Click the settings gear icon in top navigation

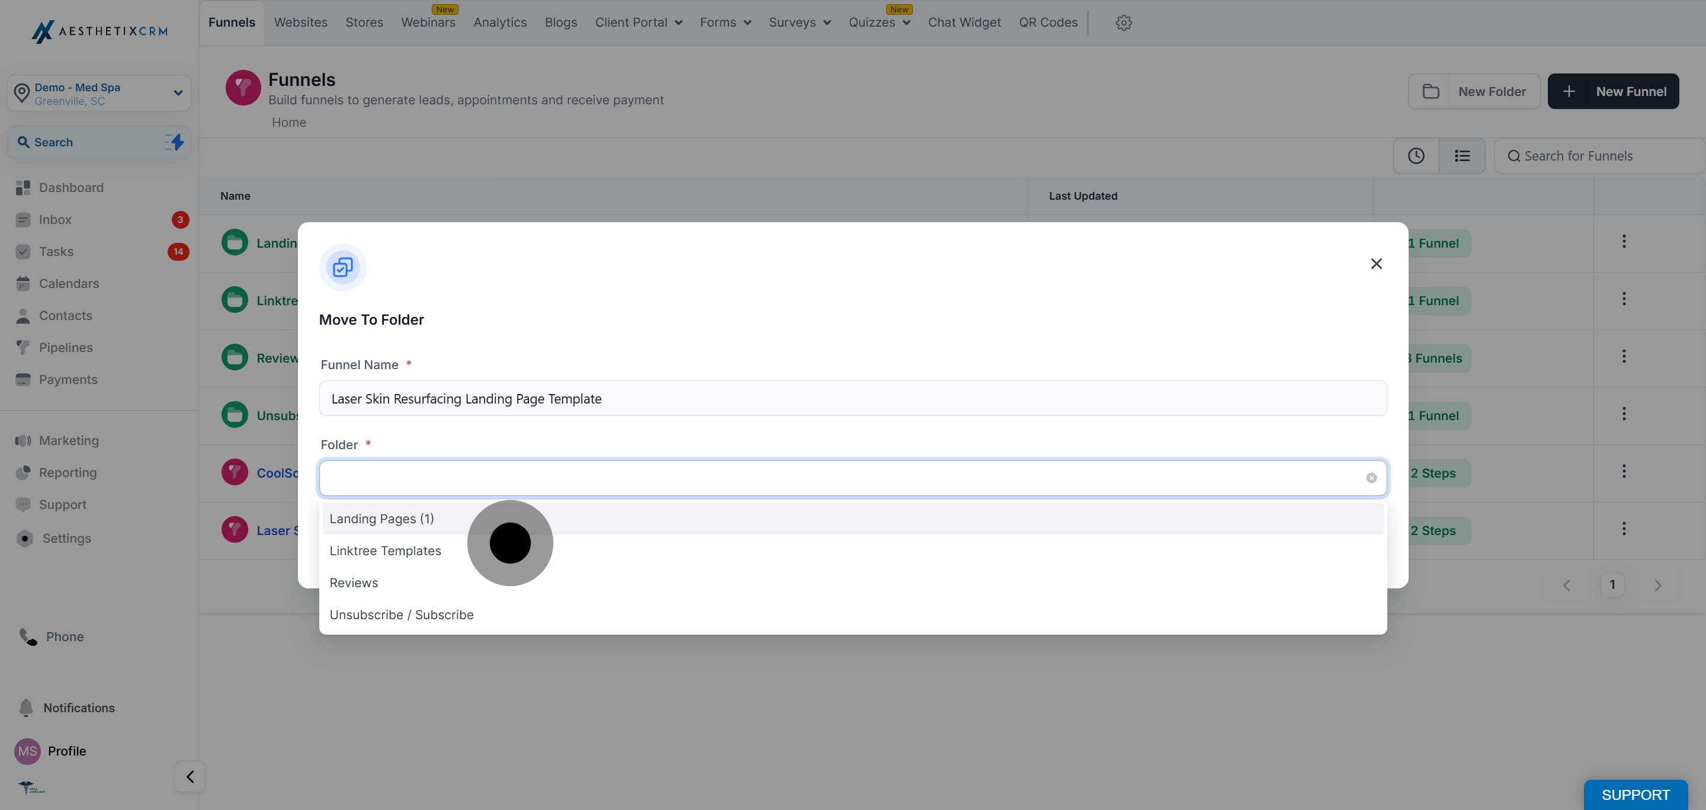pyautogui.click(x=1123, y=23)
